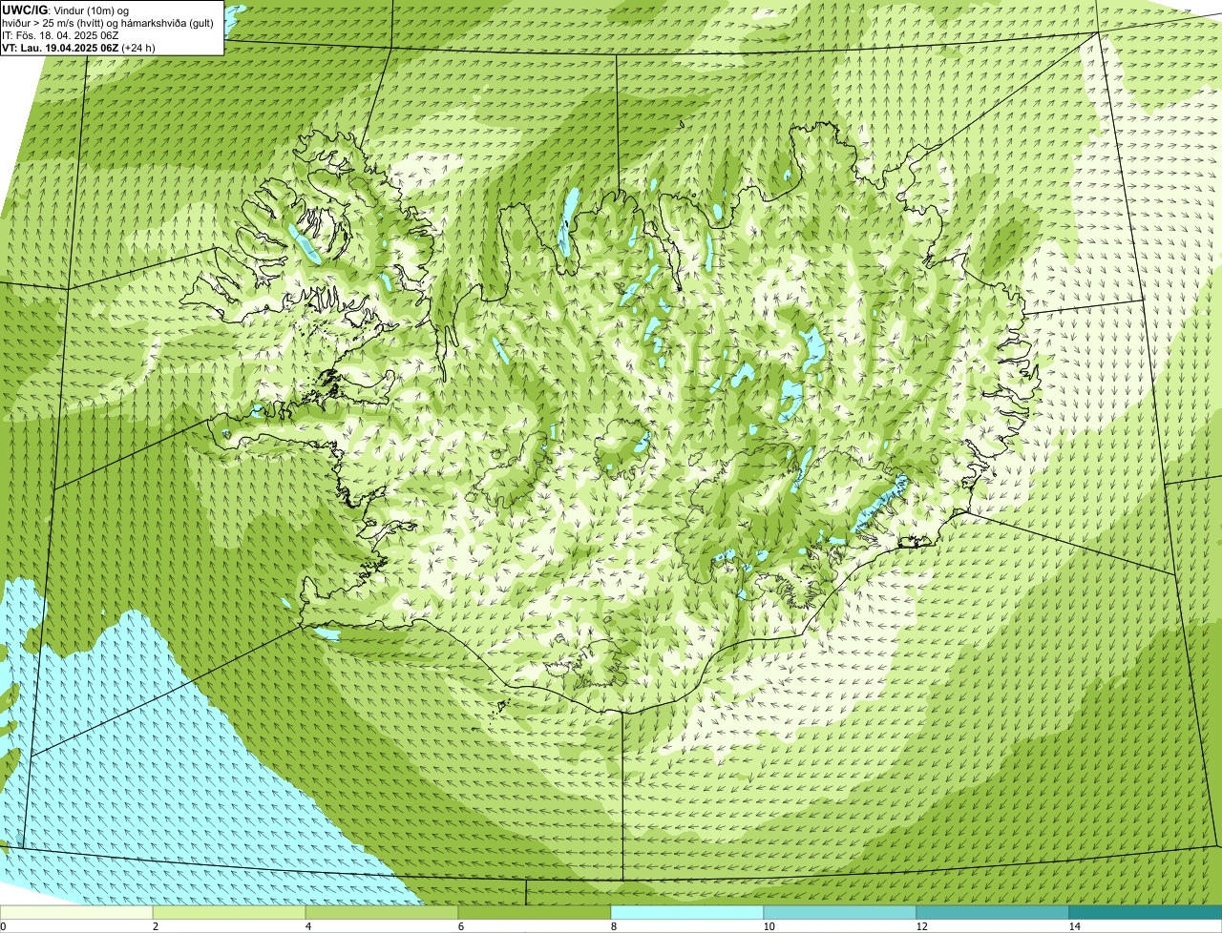The width and height of the screenshot is (1222, 933).
Task: Click the light green 2–4 m/s legend swatch
Action: point(229,912)
